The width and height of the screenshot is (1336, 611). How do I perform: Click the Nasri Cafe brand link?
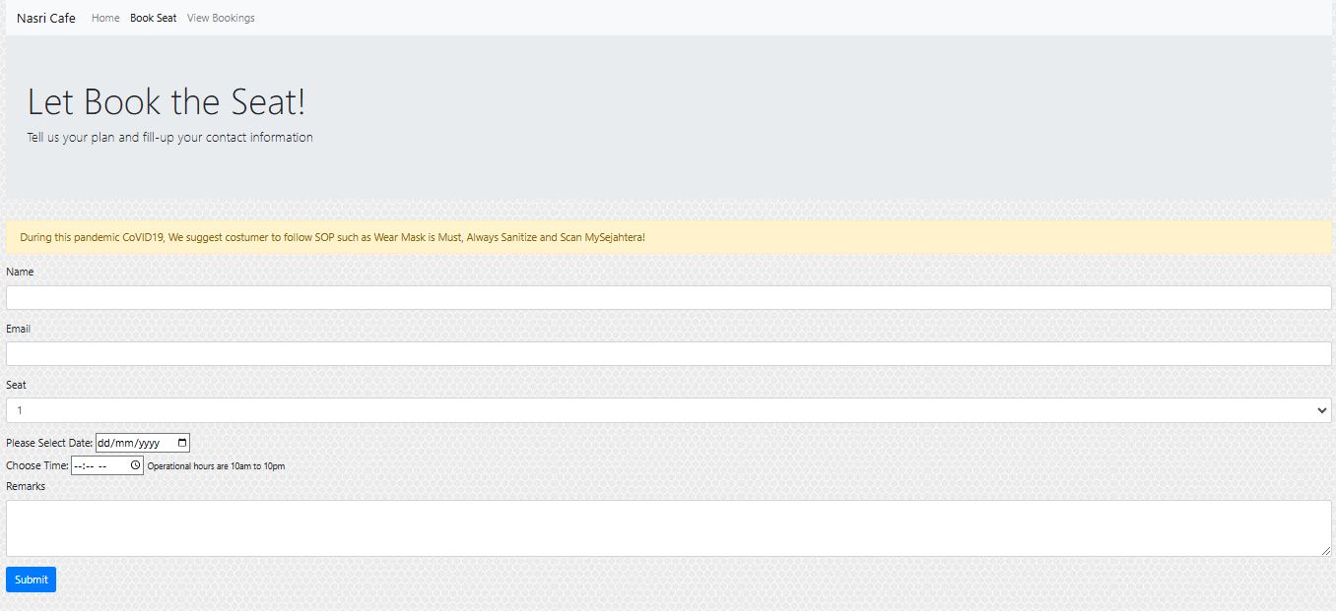[46, 18]
